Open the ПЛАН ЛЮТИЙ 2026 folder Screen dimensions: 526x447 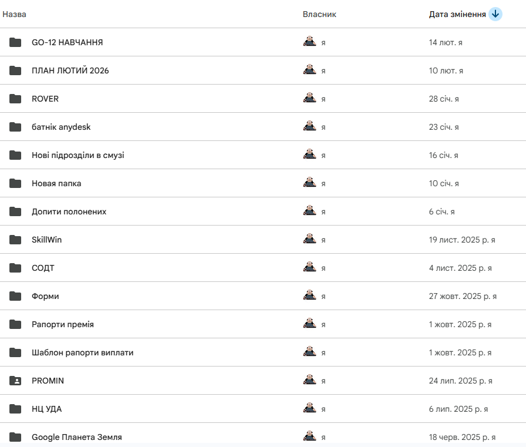(70, 70)
